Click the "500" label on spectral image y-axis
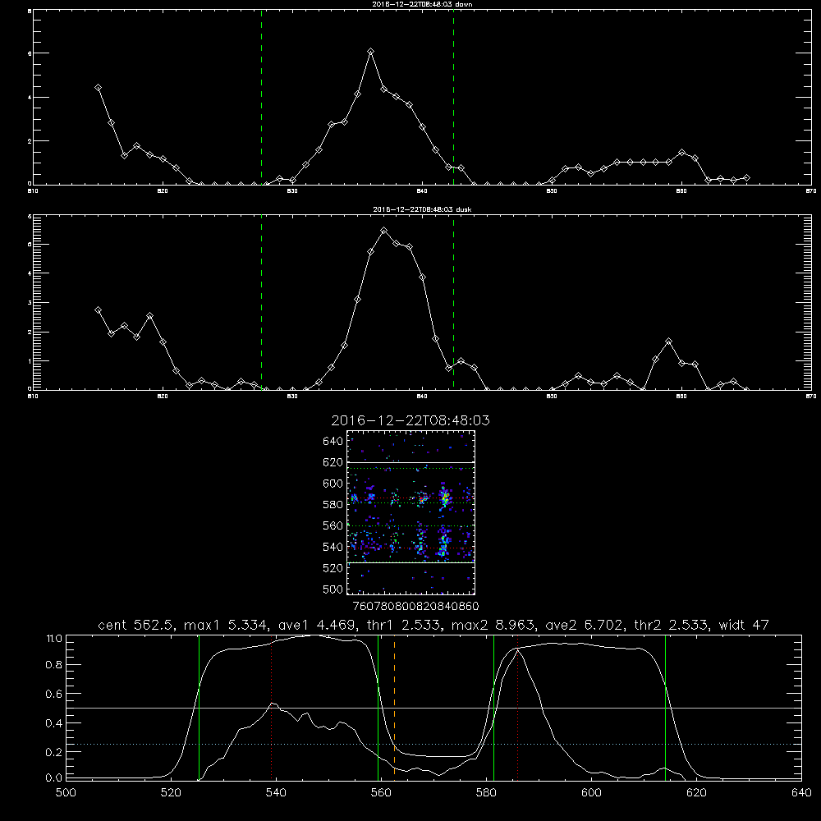The image size is (821, 821). (x=333, y=589)
